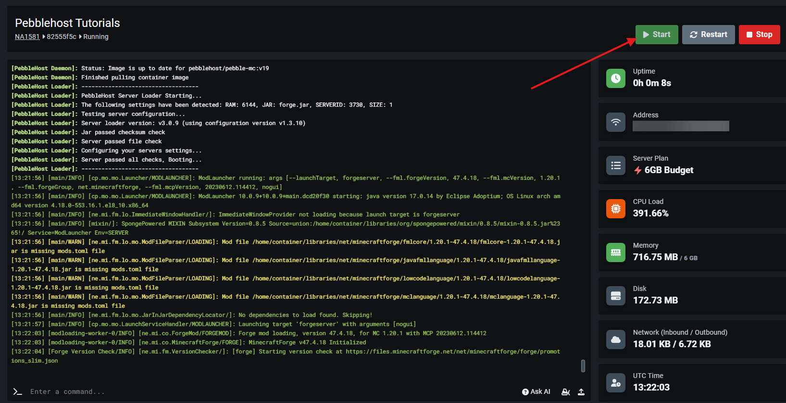786x403 pixels.
Task: Click the UTC Time user-clock icon
Action: pos(616,383)
